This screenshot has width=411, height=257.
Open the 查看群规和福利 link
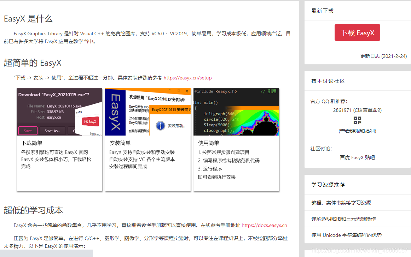tap(357, 131)
